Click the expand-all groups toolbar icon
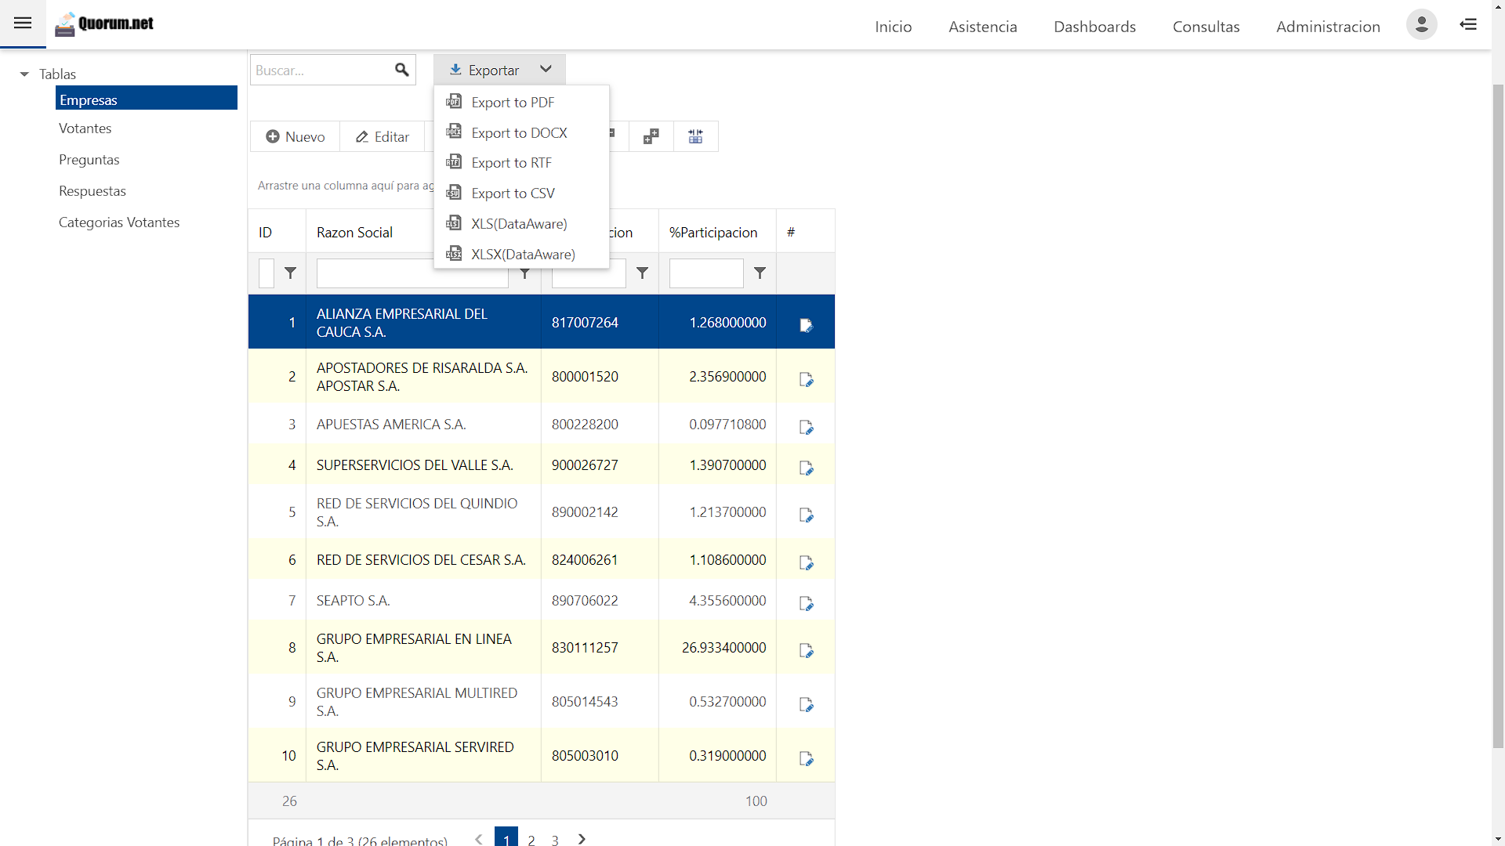 point(651,137)
